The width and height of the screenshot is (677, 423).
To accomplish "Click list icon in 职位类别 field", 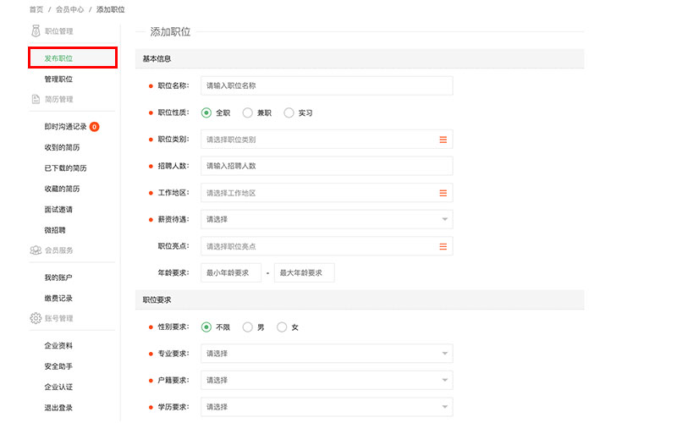I will [443, 140].
